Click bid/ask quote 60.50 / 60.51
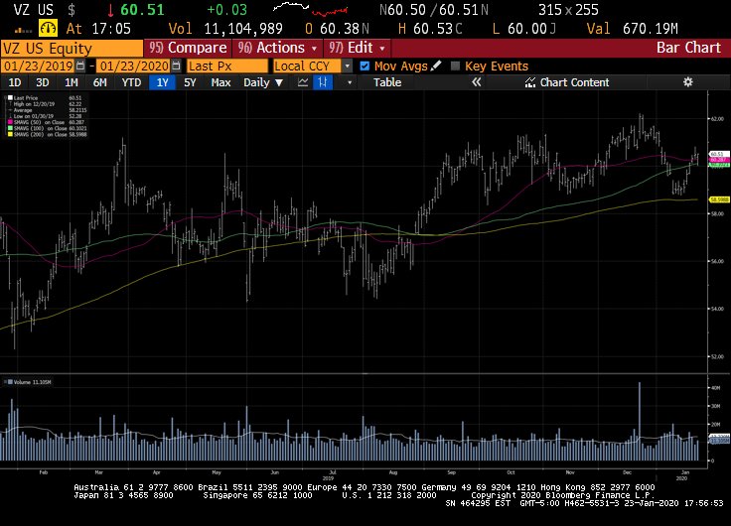 click(x=434, y=9)
